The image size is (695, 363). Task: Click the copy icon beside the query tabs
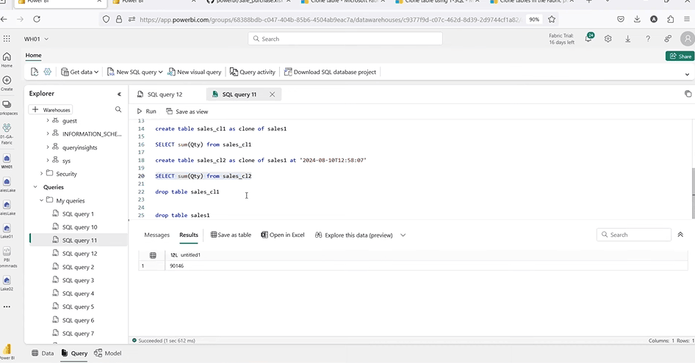[688, 93]
